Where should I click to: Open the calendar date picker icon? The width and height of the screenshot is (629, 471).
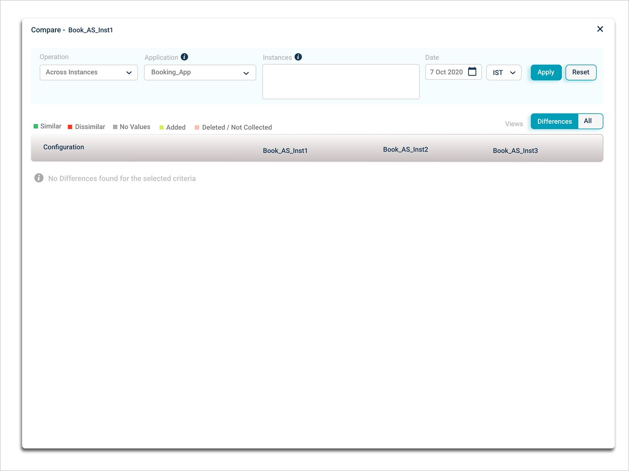[x=472, y=71]
